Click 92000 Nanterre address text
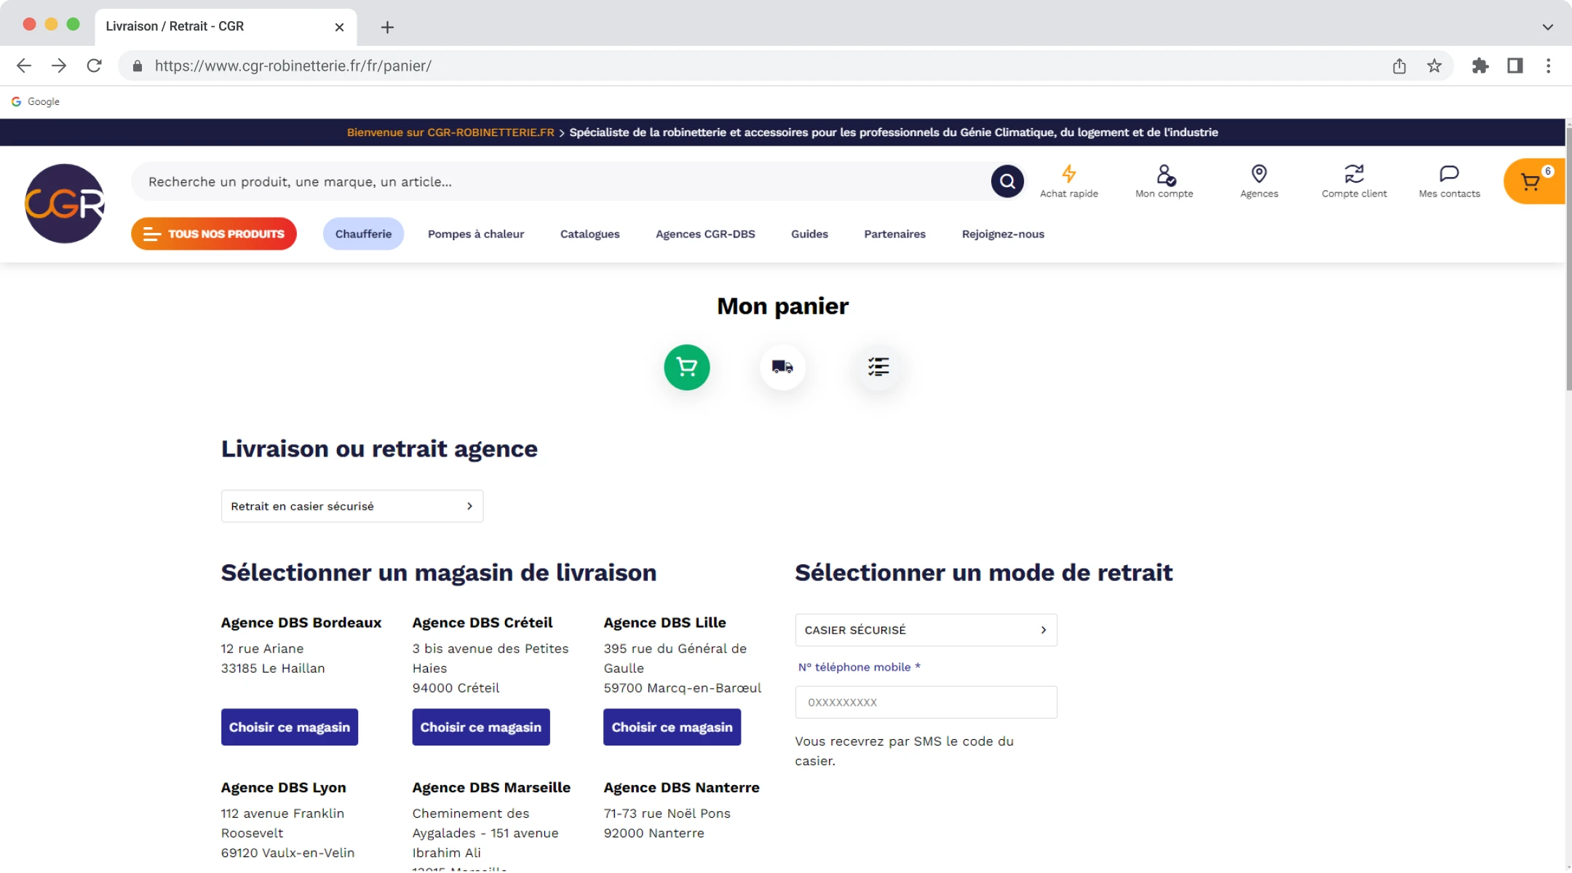This screenshot has height=873, width=1572. [x=654, y=833]
